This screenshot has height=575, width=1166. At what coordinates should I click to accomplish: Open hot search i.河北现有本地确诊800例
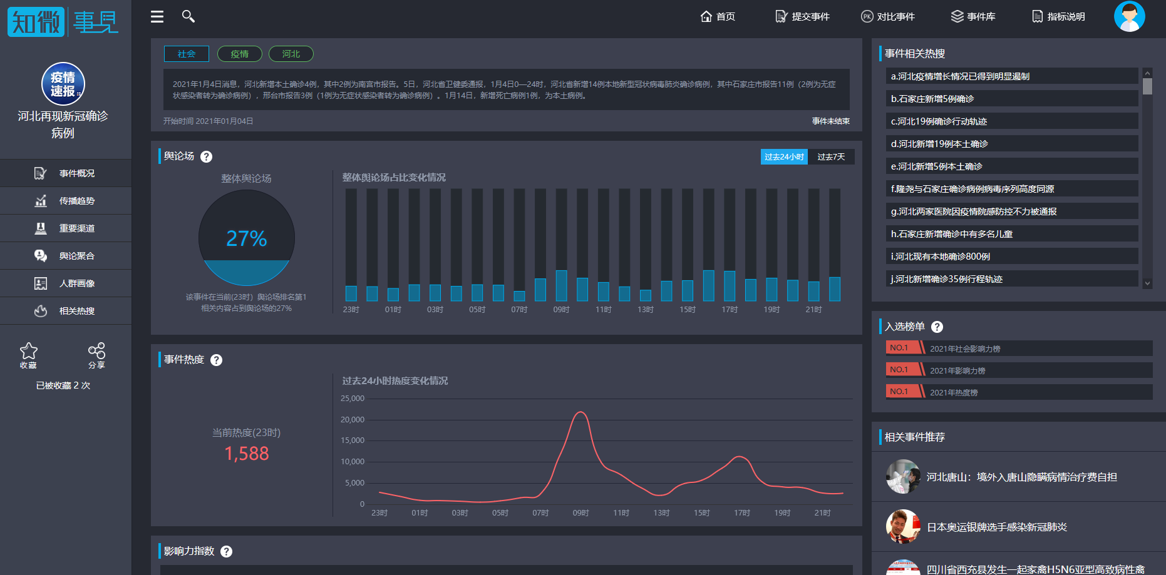click(x=1012, y=257)
